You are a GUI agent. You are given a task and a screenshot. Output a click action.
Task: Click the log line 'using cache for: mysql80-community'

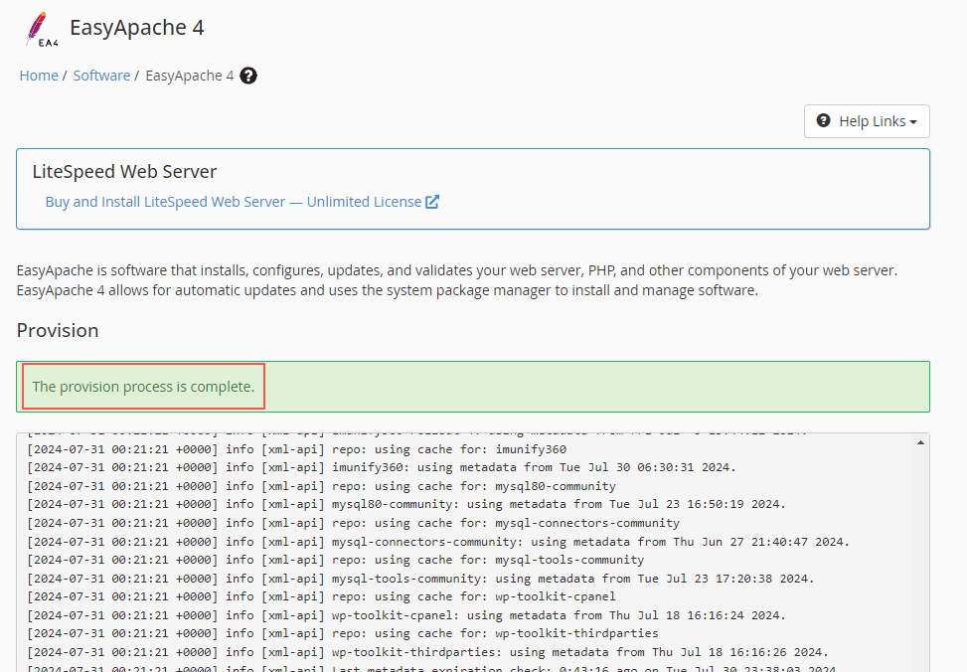tap(321, 486)
